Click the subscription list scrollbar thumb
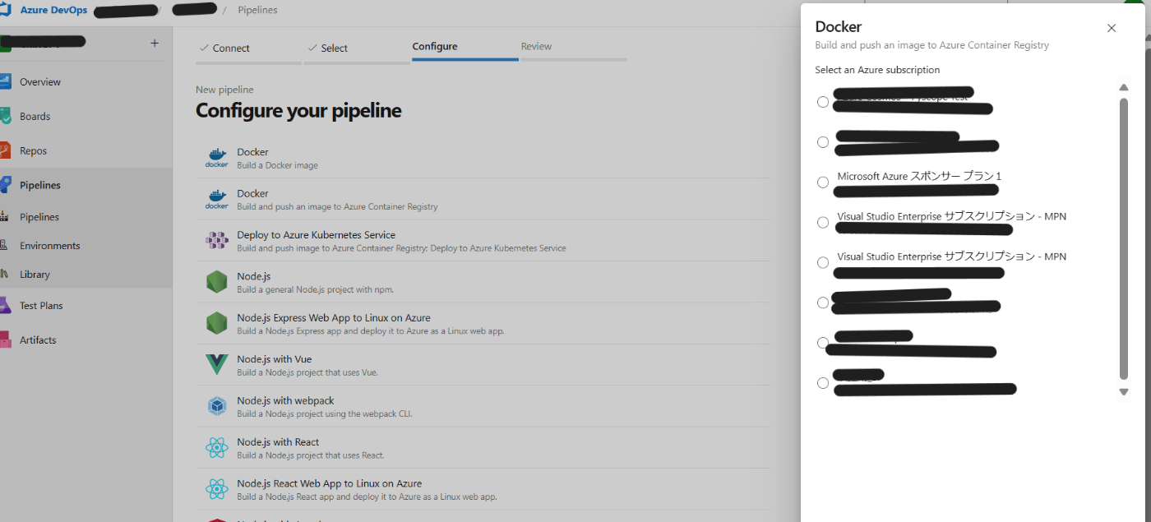1151x522 pixels. coord(1124,238)
